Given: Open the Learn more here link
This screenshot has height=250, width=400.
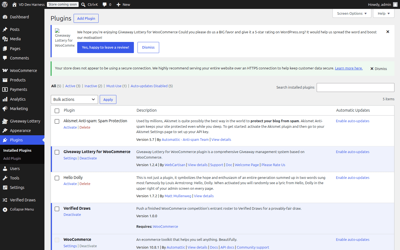Looking at the screenshot, I should pyautogui.click(x=349, y=68).
